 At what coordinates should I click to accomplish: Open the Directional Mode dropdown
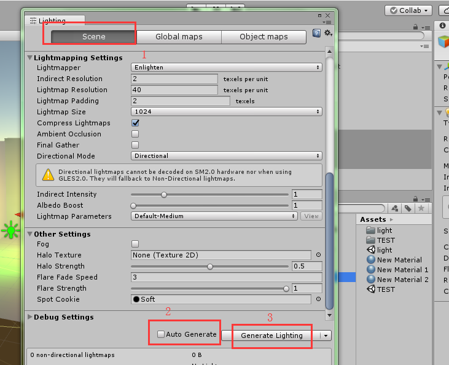227,156
